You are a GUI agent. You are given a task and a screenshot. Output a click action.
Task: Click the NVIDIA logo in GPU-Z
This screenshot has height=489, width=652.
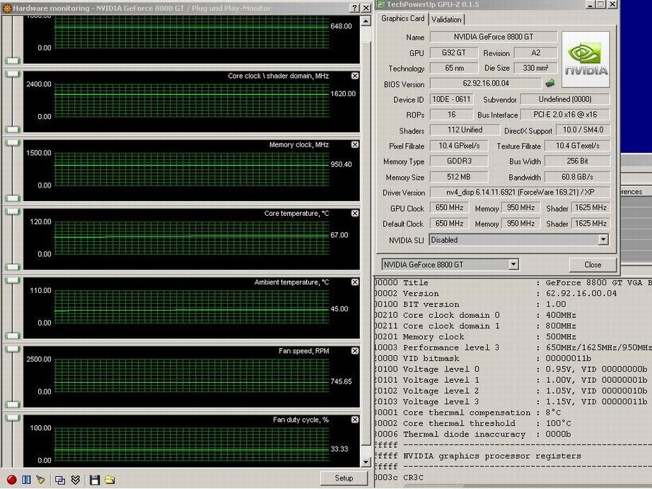(586, 59)
